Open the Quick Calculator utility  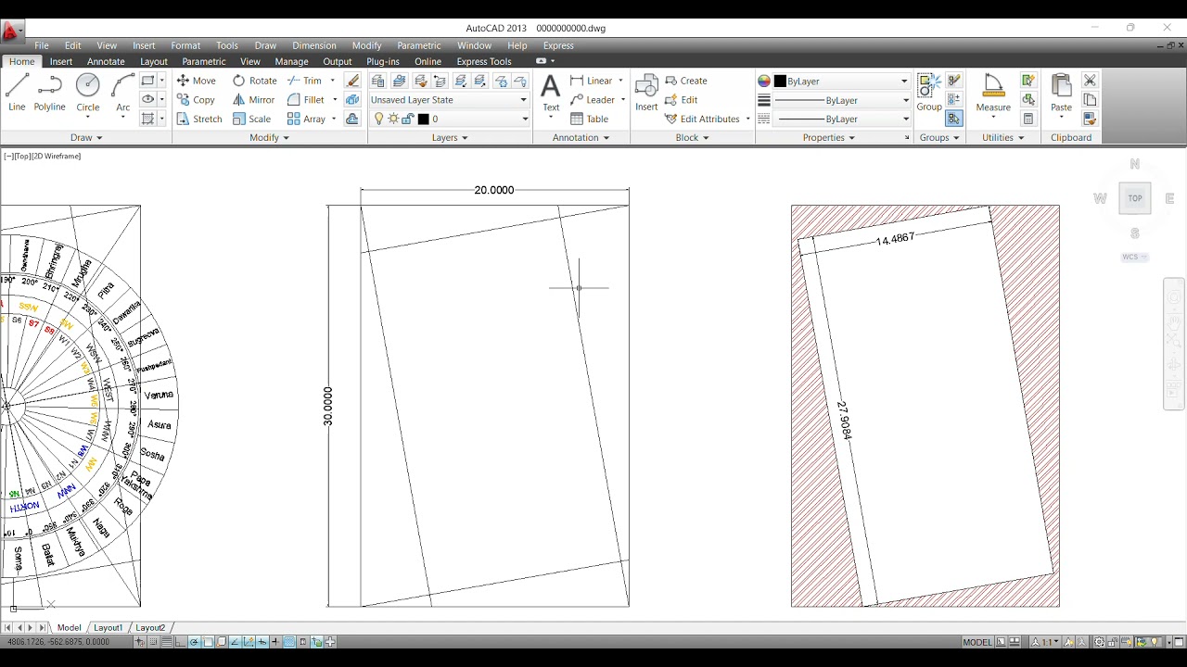tap(1028, 119)
